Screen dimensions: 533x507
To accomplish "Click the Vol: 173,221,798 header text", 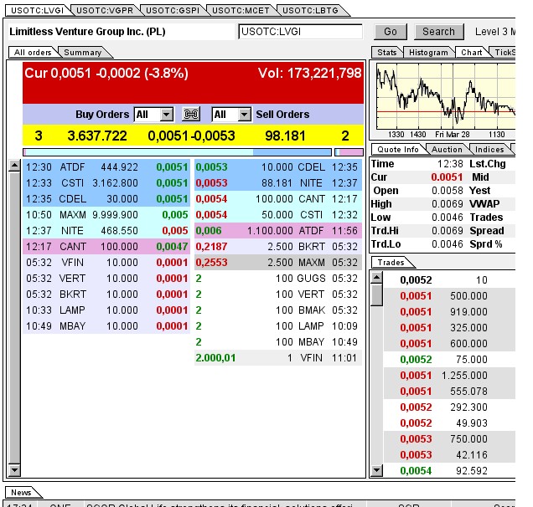I will pyautogui.click(x=309, y=74).
